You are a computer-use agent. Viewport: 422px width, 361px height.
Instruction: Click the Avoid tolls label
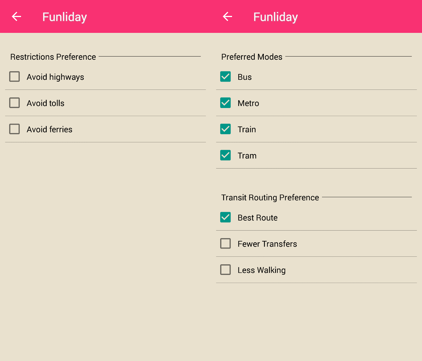coord(46,103)
